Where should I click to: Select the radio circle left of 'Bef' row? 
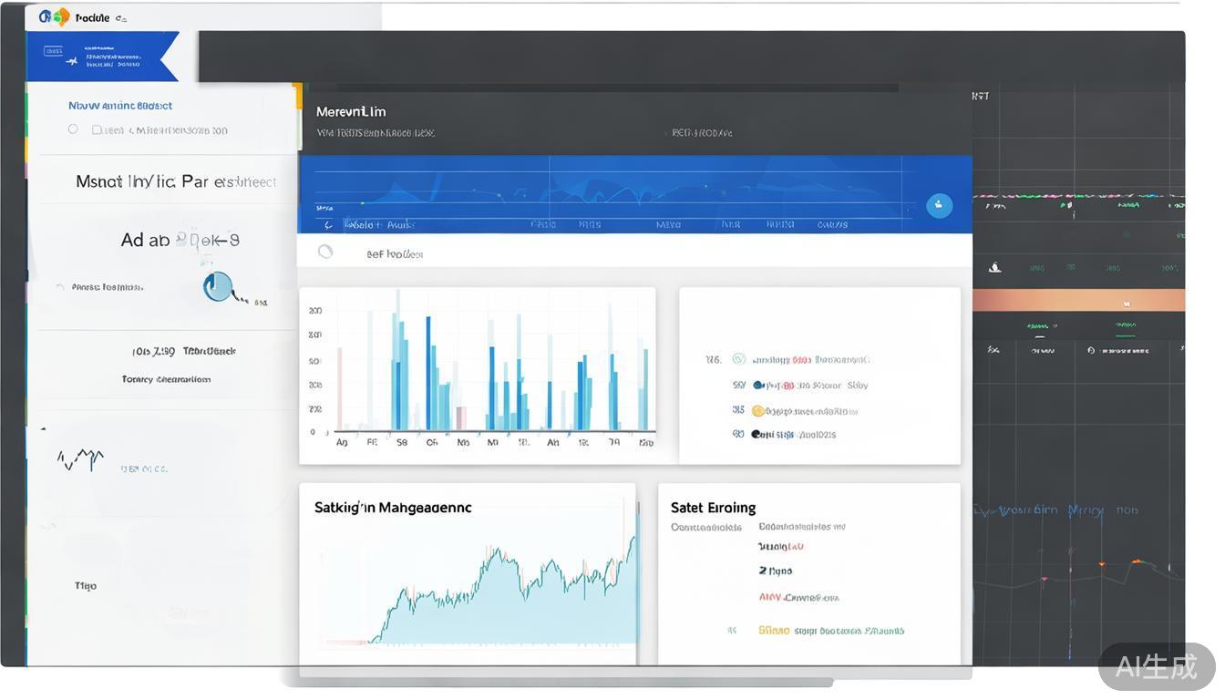pyautogui.click(x=325, y=252)
